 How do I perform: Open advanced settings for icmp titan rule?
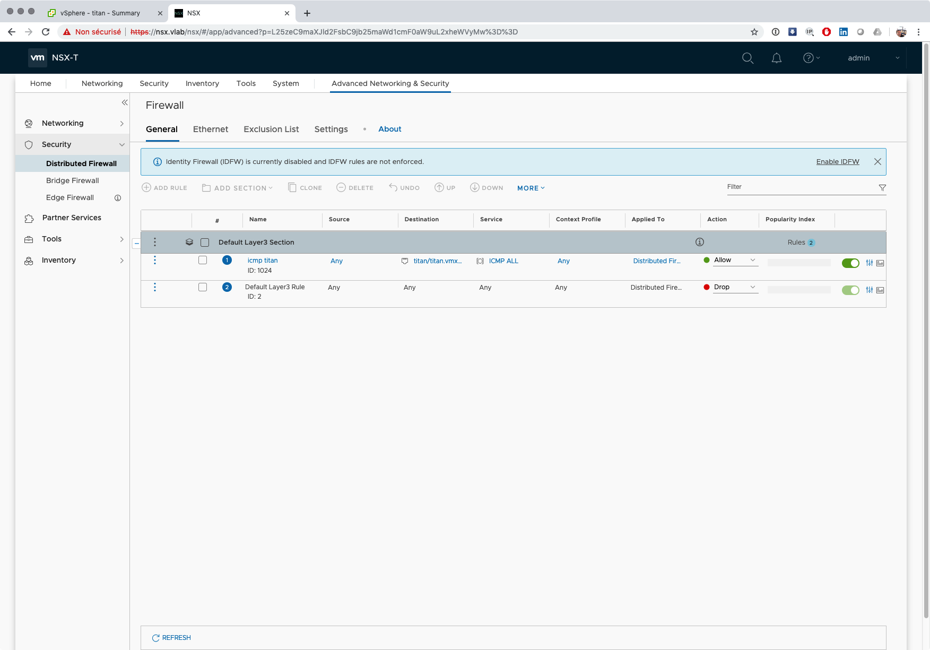pyautogui.click(x=869, y=263)
